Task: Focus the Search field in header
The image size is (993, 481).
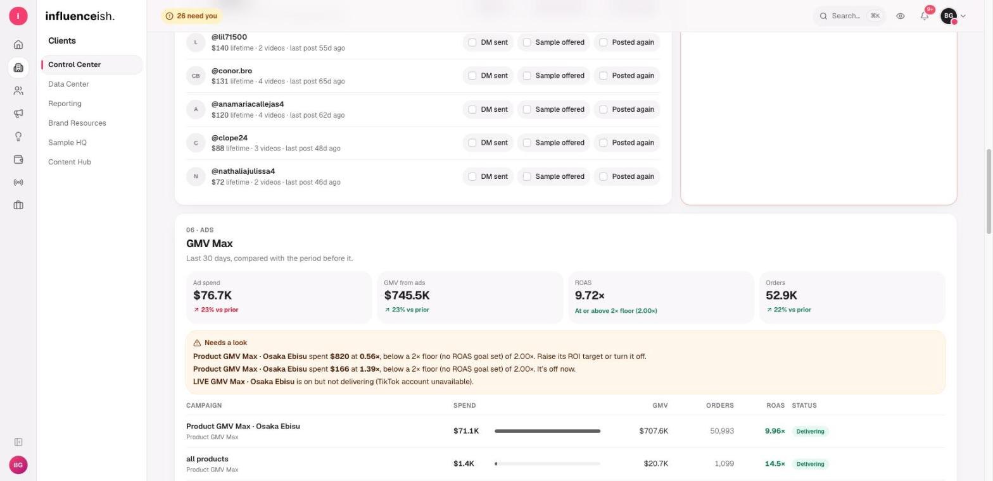Action: [x=849, y=16]
